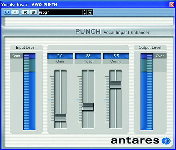This screenshot has height=150, width=176.
Task: Click the Gain label
Action: pyautogui.click(x=60, y=61)
